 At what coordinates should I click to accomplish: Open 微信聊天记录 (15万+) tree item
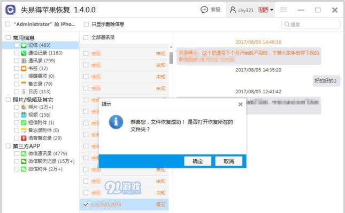tap(51, 161)
